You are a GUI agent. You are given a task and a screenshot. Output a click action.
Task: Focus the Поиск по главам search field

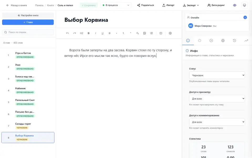28,32
